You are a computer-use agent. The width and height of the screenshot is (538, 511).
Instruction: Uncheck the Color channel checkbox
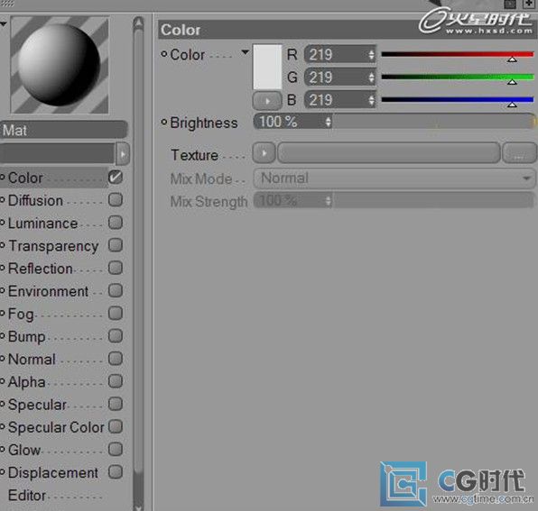(x=116, y=177)
